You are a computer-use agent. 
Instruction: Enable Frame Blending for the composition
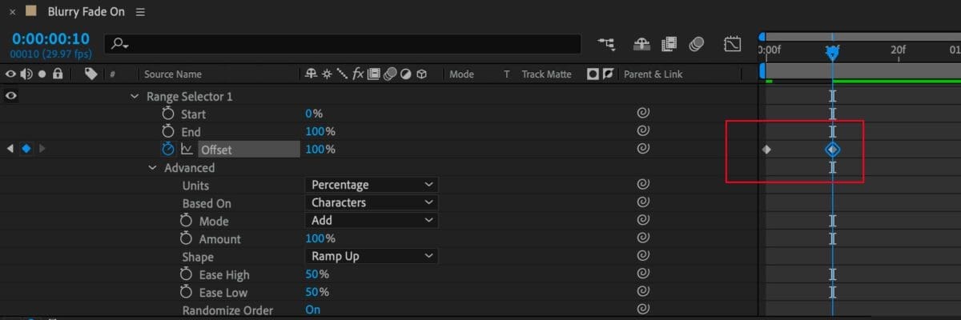click(x=669, y=43)
